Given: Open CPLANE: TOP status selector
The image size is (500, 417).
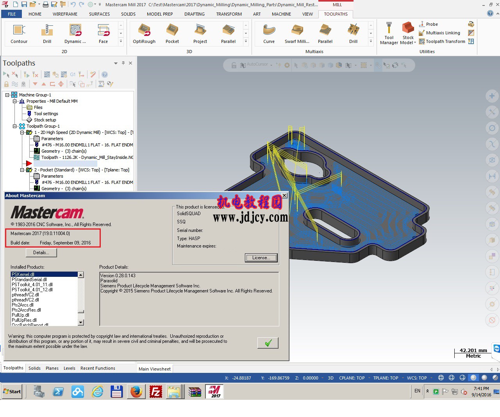Looking at the screenshot, I should coord(352,378).
